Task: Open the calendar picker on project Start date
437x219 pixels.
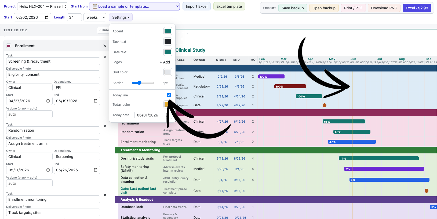Action: 47,17
